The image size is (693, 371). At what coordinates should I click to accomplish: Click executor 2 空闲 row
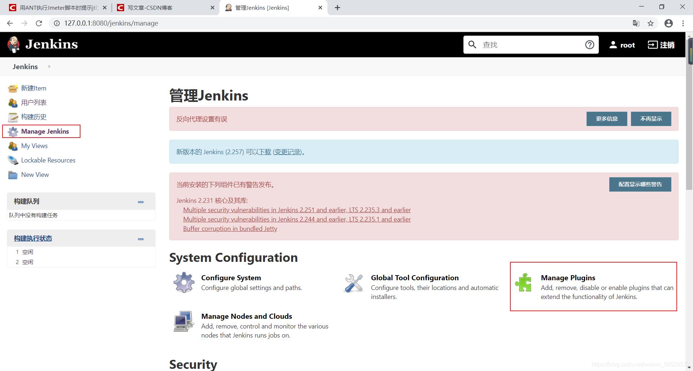coord(81,262)
